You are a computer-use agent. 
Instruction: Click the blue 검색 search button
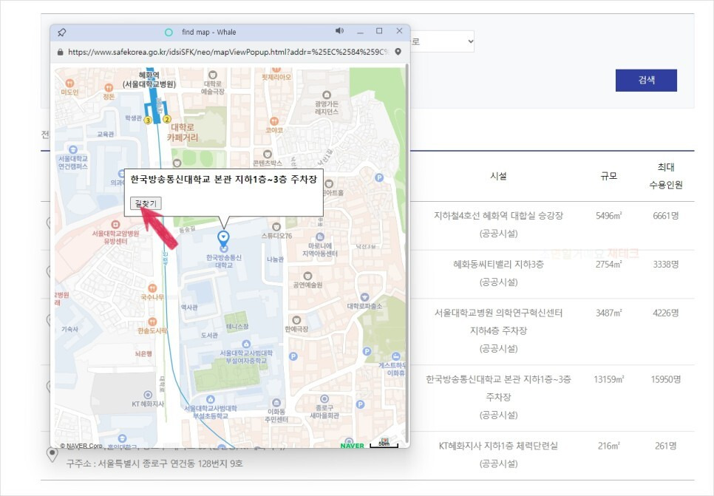coord(646,80)
